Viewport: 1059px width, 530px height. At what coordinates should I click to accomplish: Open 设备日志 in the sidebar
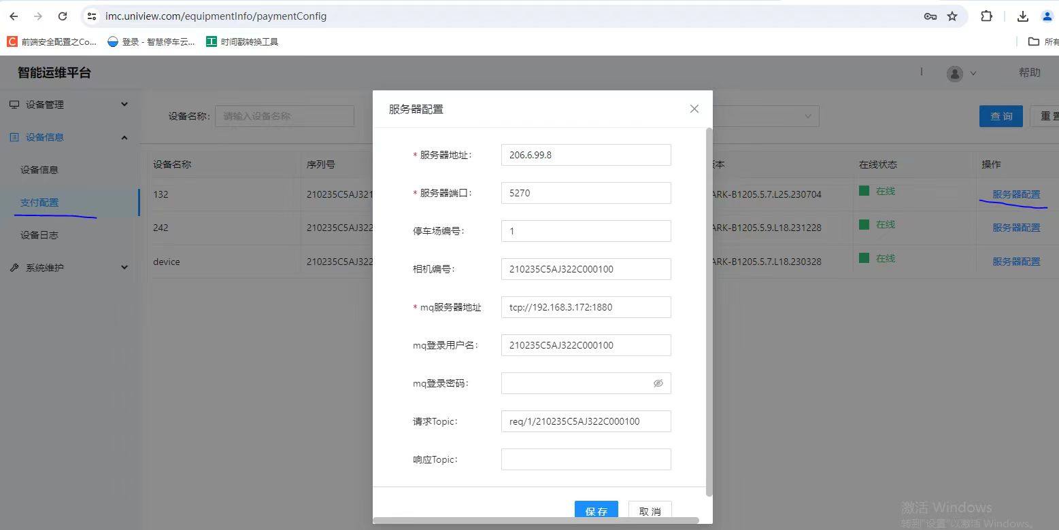(39, 235)
